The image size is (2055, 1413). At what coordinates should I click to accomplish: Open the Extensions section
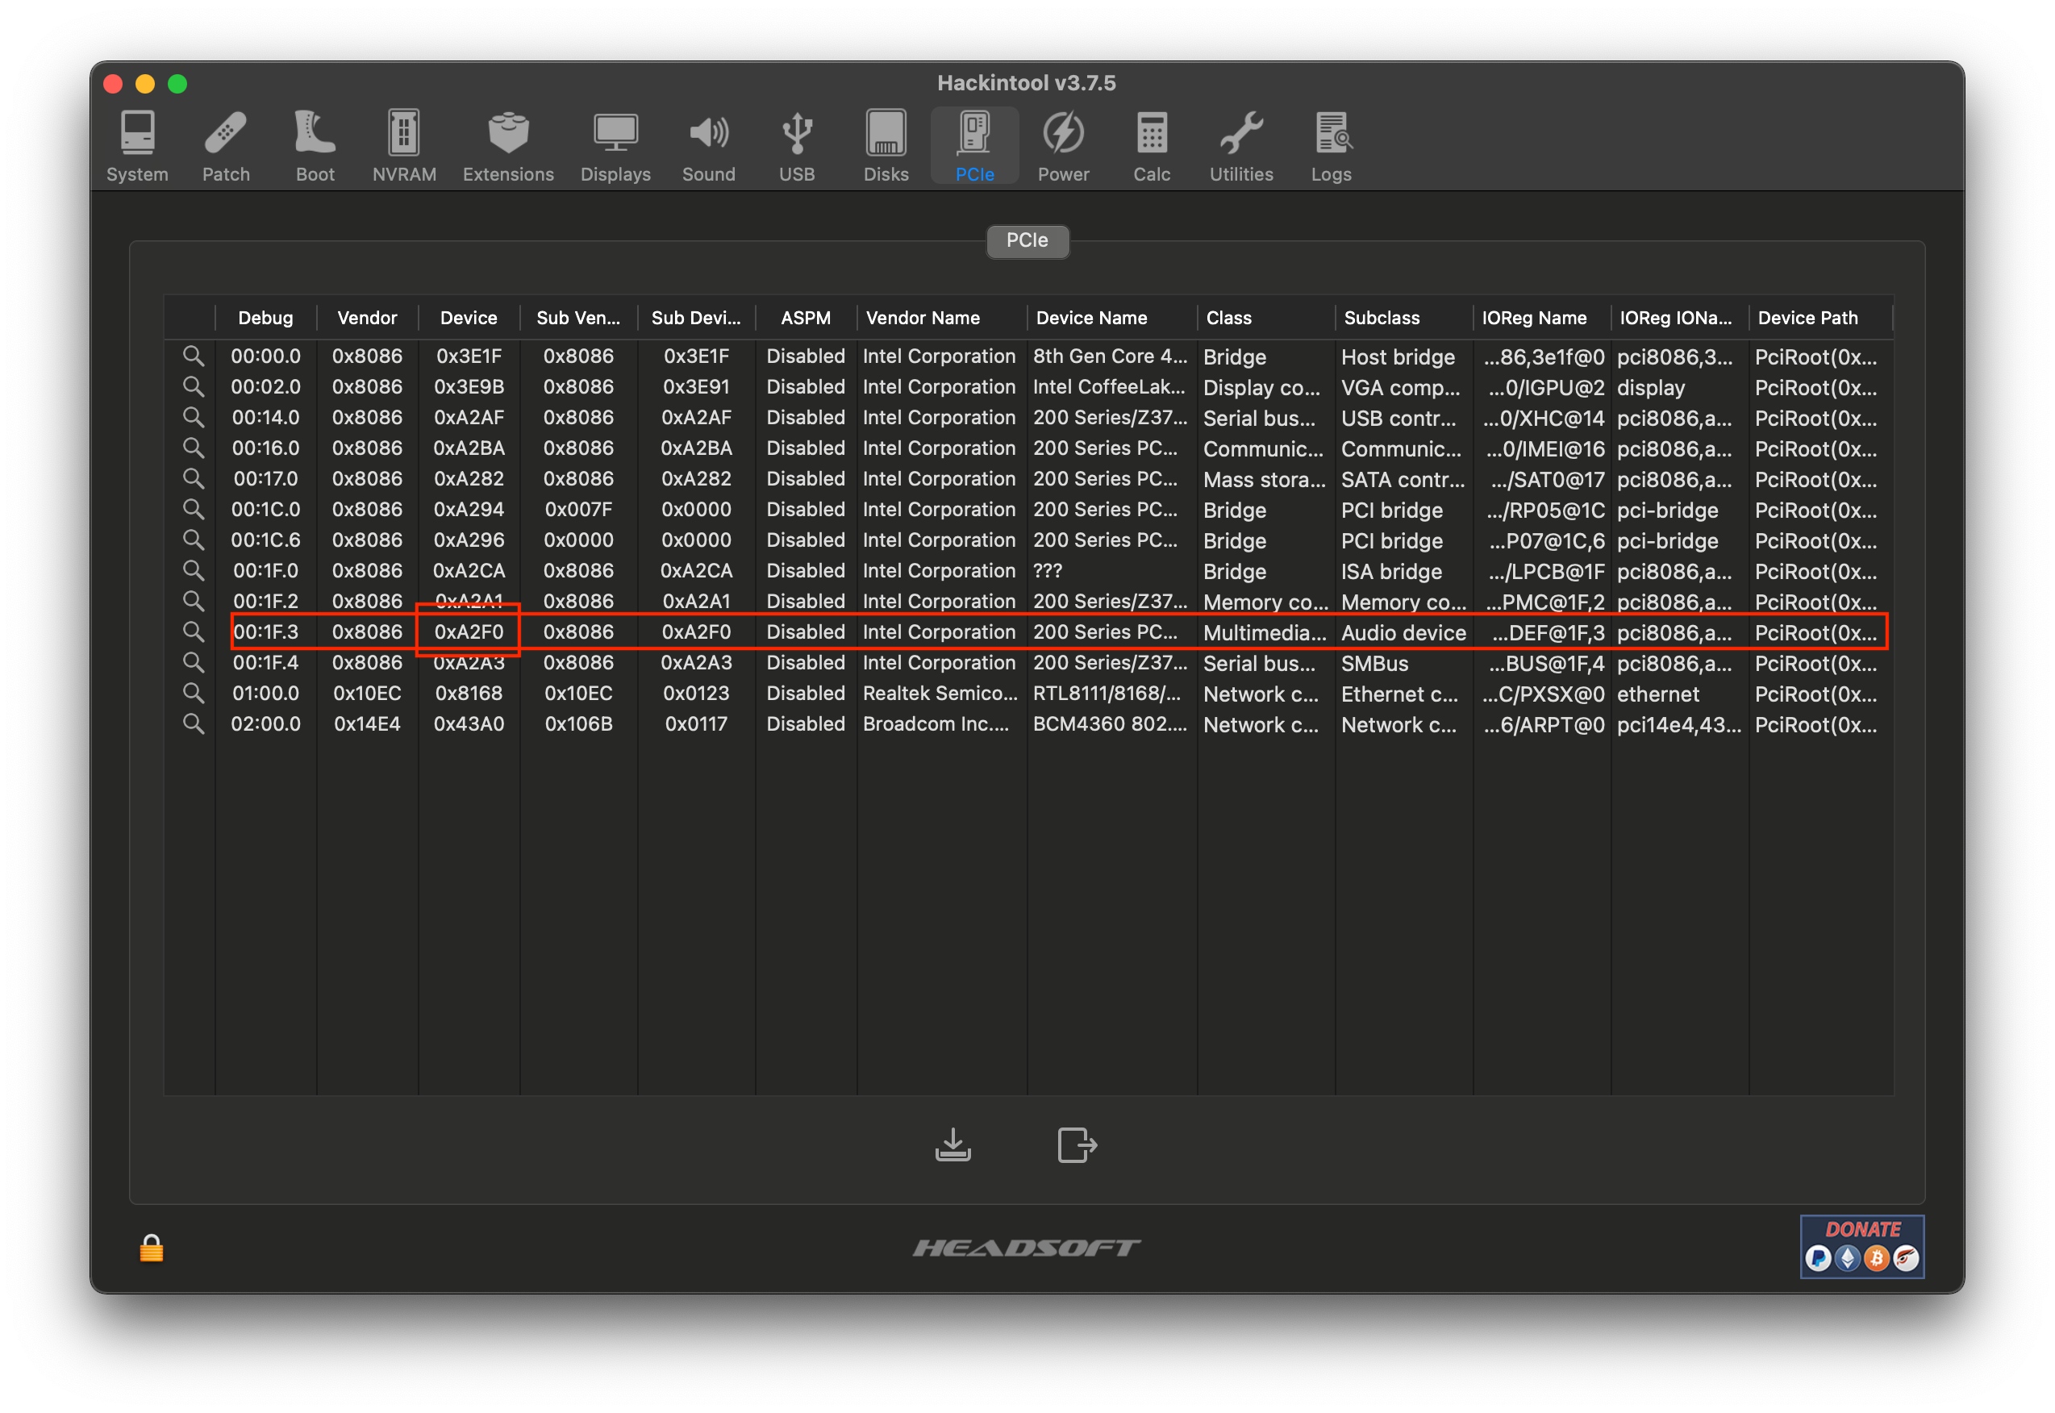pos(508,146)
